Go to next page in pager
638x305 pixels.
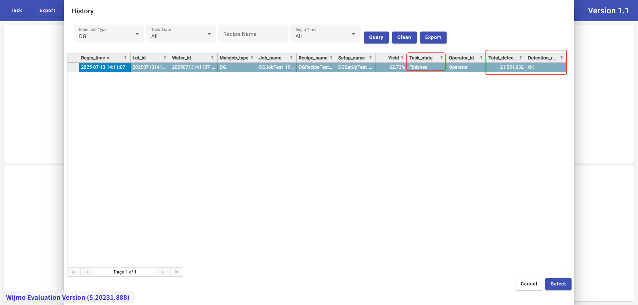coord(163,272)
